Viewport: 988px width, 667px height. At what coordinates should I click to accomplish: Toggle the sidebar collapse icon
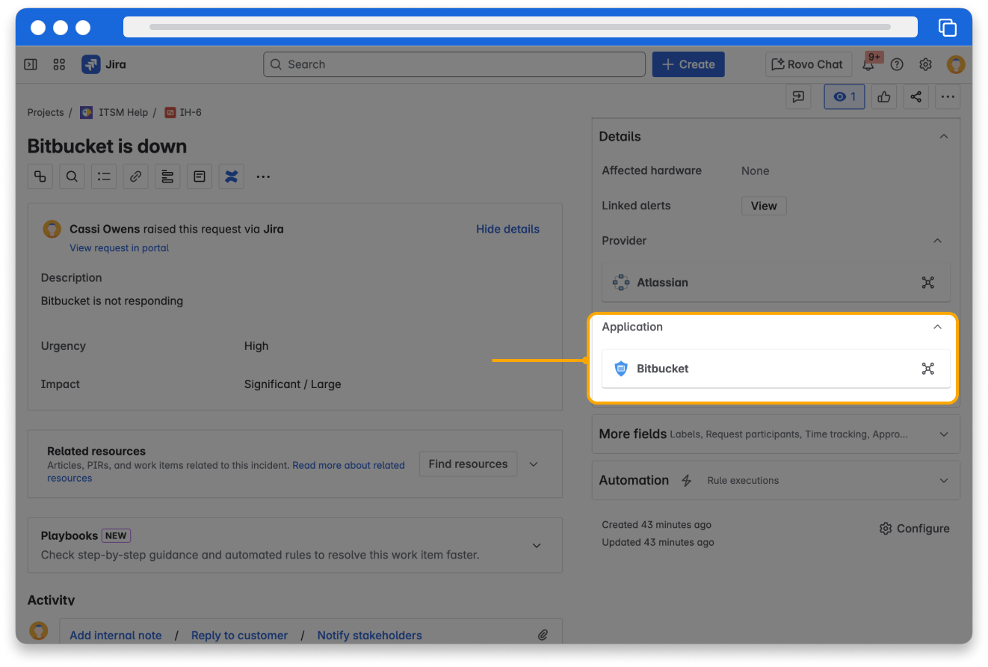coord(31,64)
